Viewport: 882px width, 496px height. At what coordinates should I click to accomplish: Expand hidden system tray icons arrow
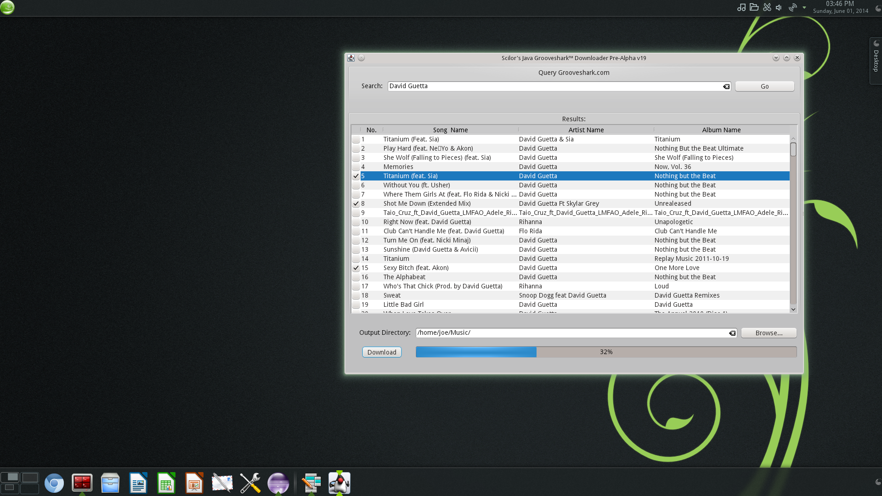[x=804, y=7]
